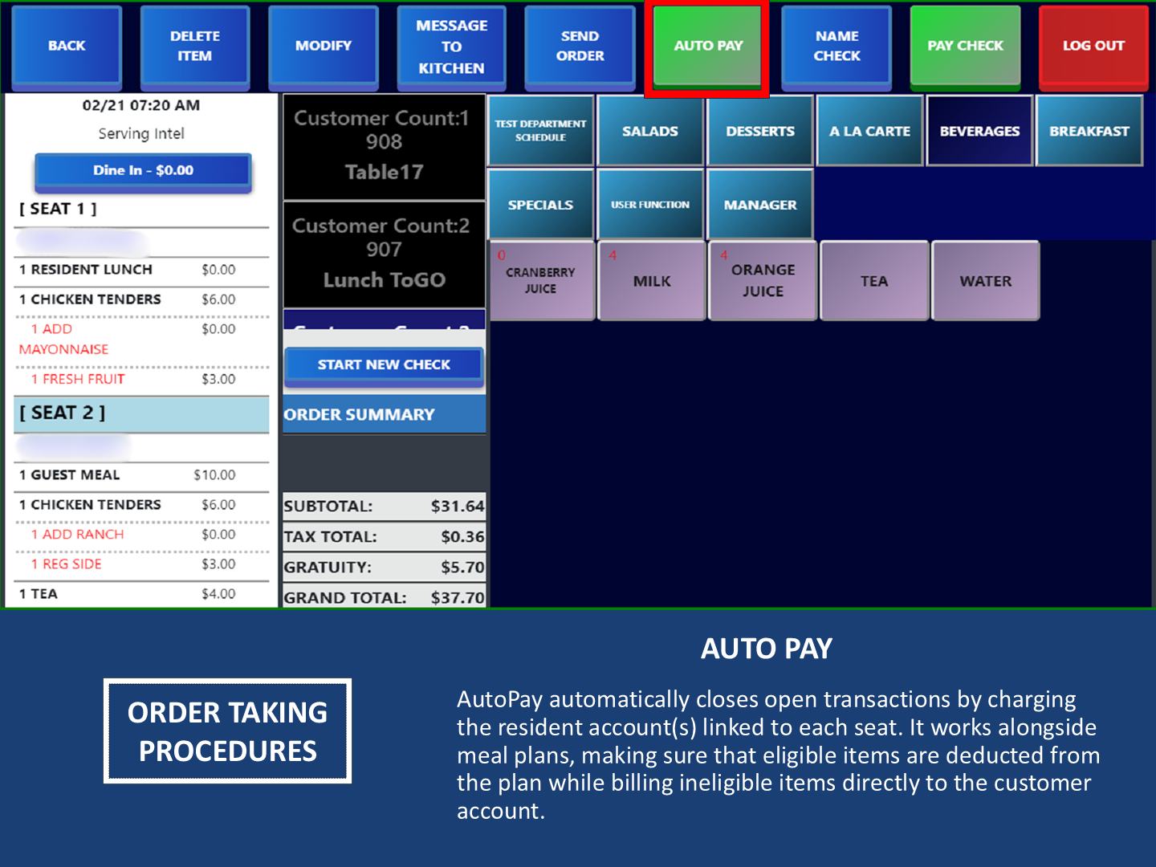1156x867 pixels.
Task: Click the Dine In order type button
Action: (143, 171)
